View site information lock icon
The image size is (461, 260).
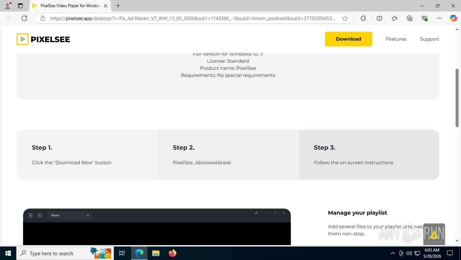point(43,18)
